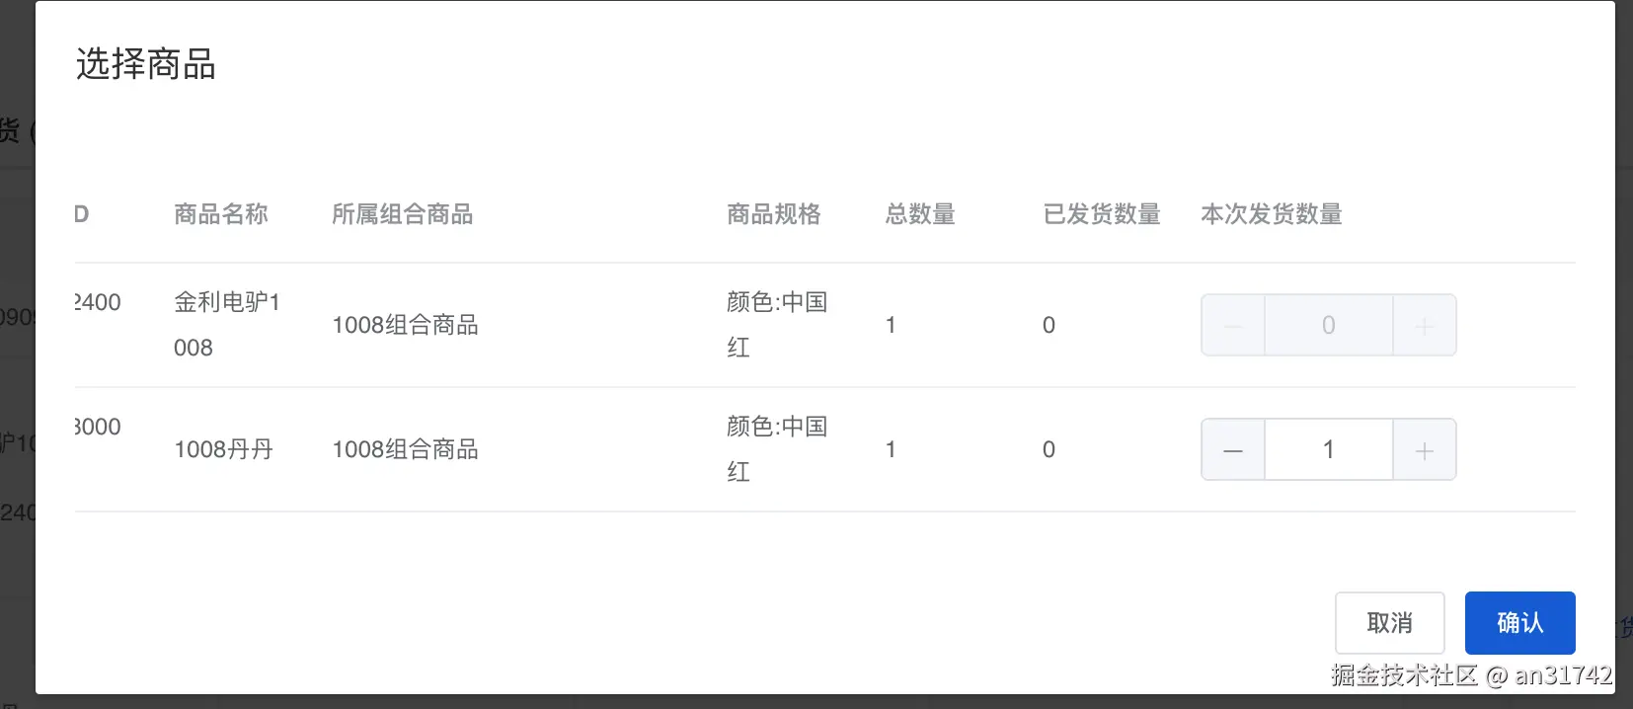
Task: Click the 总数量 column header
Action: pos(920,214)
